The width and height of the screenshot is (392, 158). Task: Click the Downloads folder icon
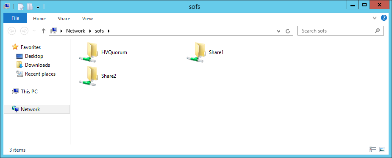19,65
